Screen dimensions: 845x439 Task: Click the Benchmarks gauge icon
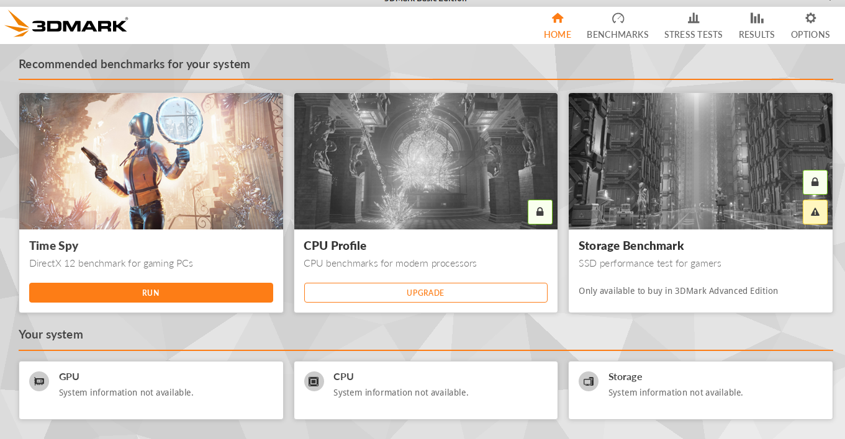tap(618, 18)
